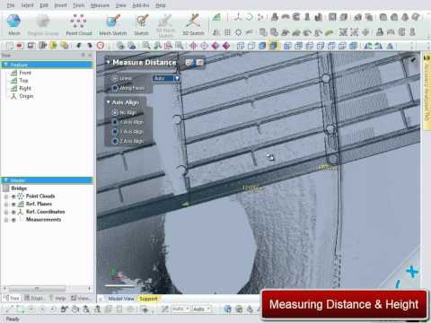Collapse the Measure Distance panel triangle

108,62
